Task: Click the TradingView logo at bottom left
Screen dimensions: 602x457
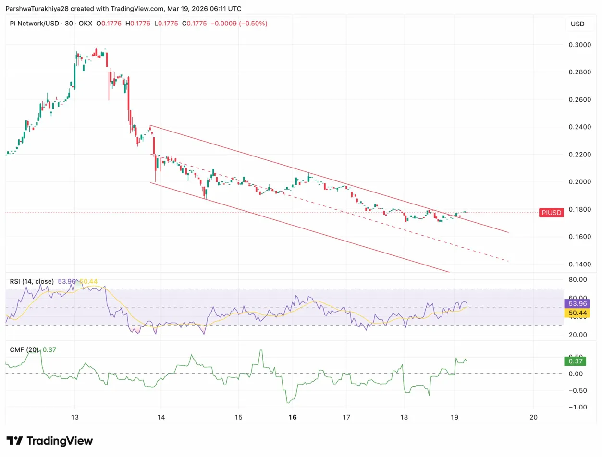Action: (x=49, y=441)
